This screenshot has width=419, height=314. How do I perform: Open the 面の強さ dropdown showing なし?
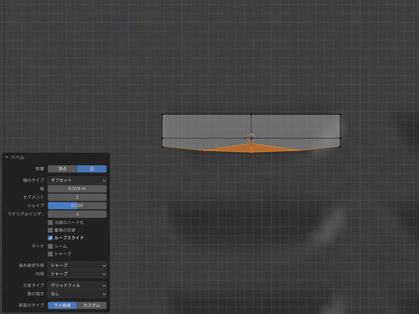point(77,294)
